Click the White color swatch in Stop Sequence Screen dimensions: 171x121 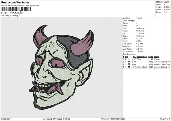pos(129,59)
